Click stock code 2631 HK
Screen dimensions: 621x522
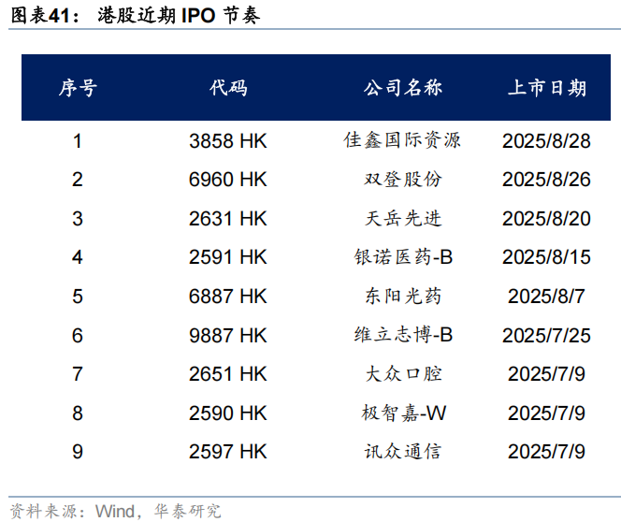[228, 219]
